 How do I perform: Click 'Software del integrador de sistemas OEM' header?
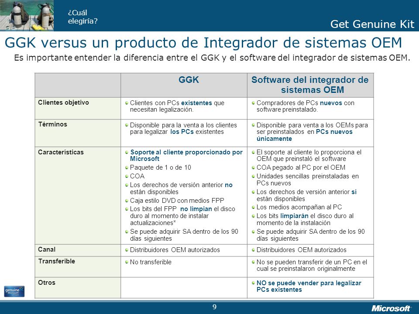click(310, 85)
